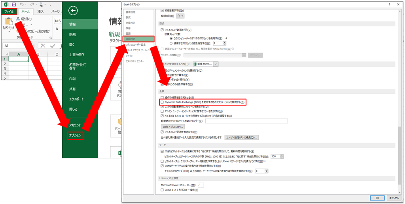
Task: Click info icon beside XLL cluster option
Action: (x=233, y=48)
